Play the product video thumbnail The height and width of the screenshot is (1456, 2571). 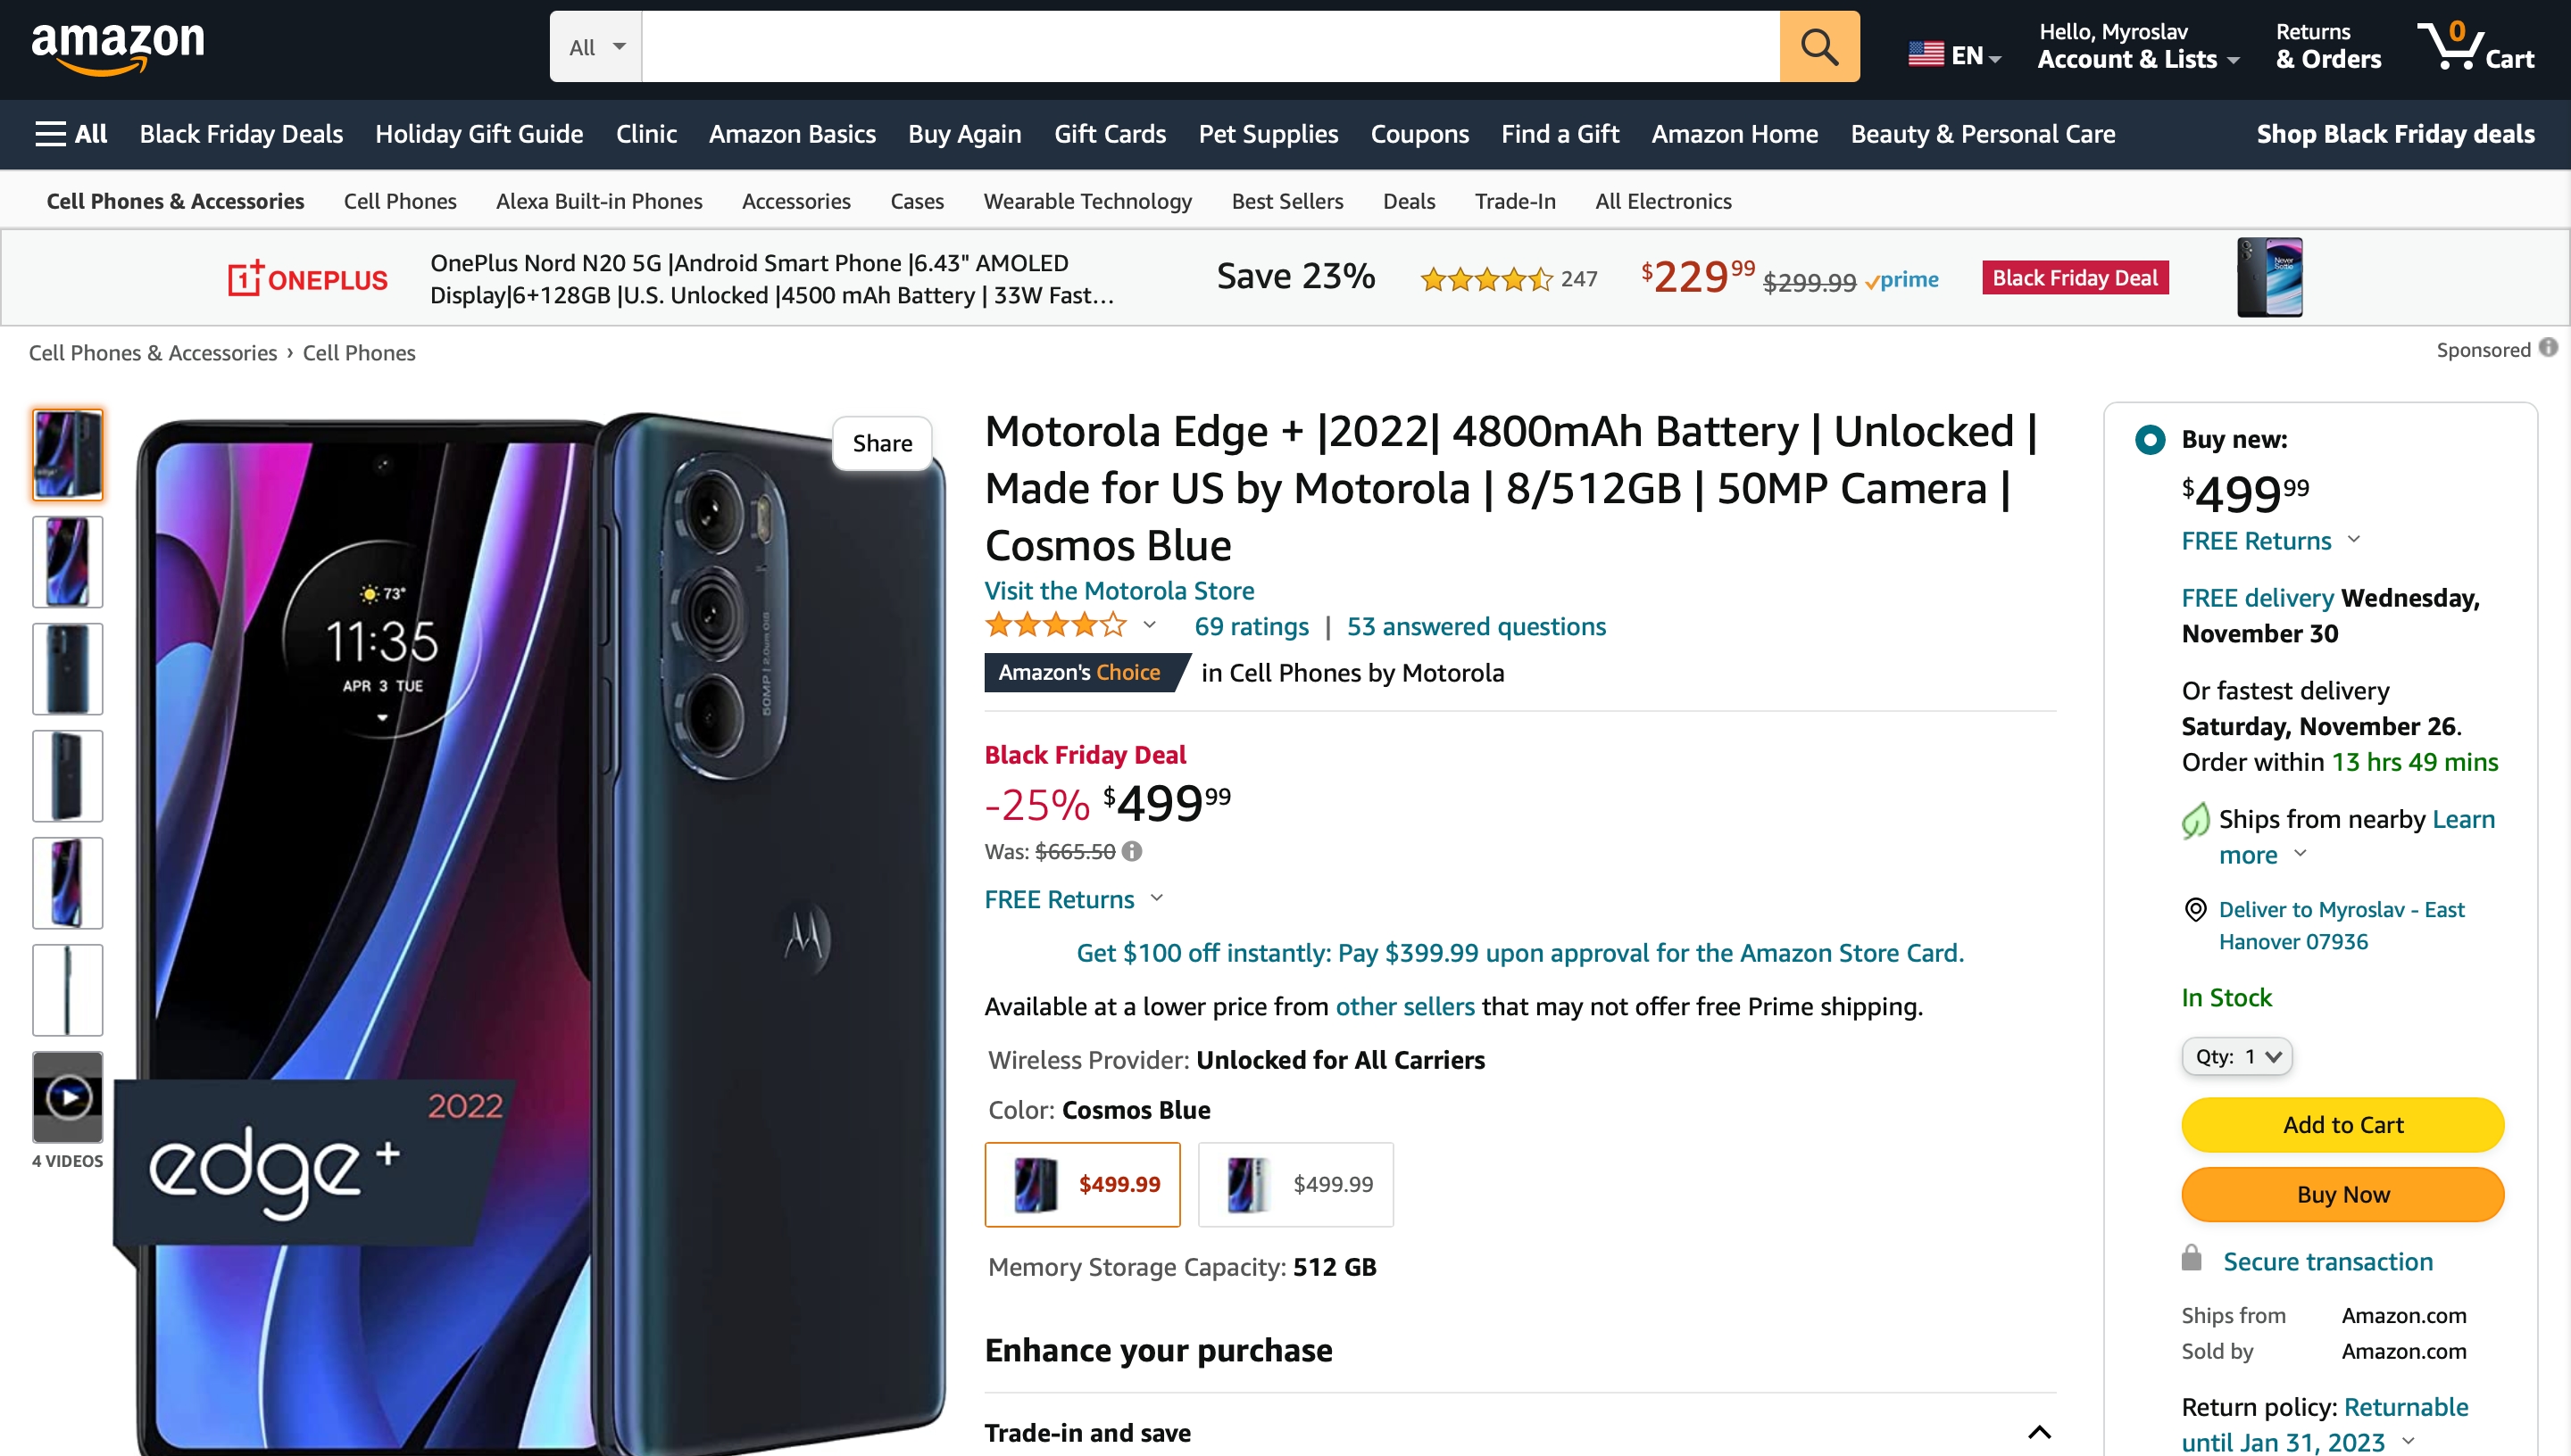[x=67, y=1097]
